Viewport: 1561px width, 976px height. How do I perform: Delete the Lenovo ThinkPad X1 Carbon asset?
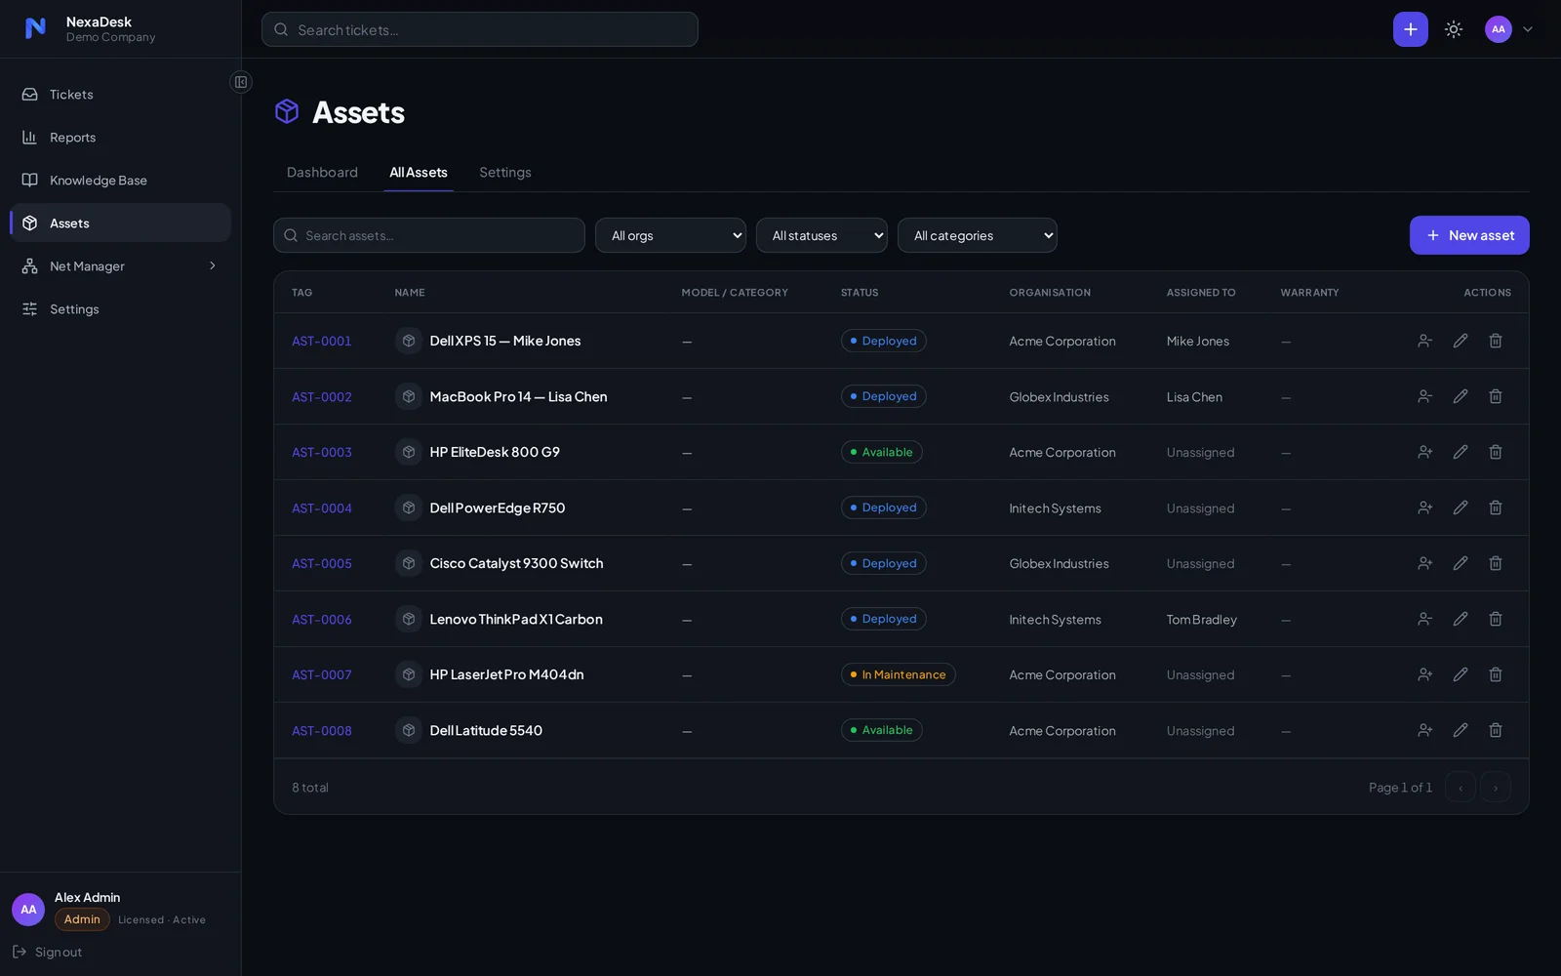pyautogui.click(x=1496, y=619)
